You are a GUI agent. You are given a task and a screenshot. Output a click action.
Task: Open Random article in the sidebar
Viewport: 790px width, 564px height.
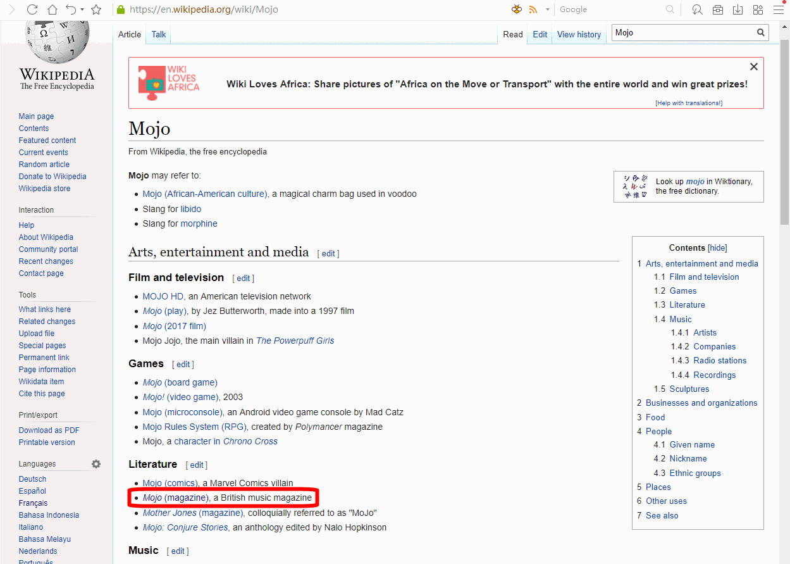44,165
